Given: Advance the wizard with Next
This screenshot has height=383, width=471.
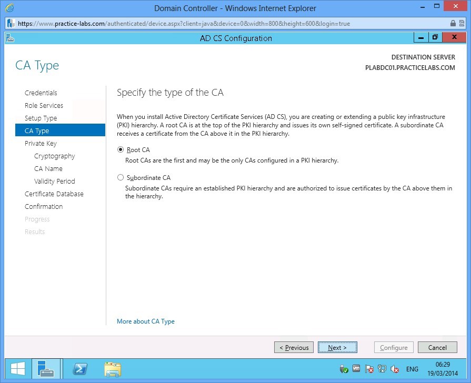Looking at the screenshot, I should [337, 347].
